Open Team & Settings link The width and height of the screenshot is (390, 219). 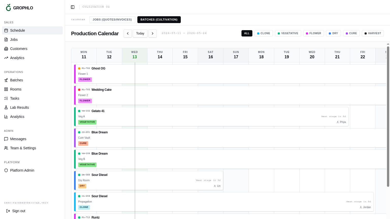pyautogui.click(x=32, y=148)
